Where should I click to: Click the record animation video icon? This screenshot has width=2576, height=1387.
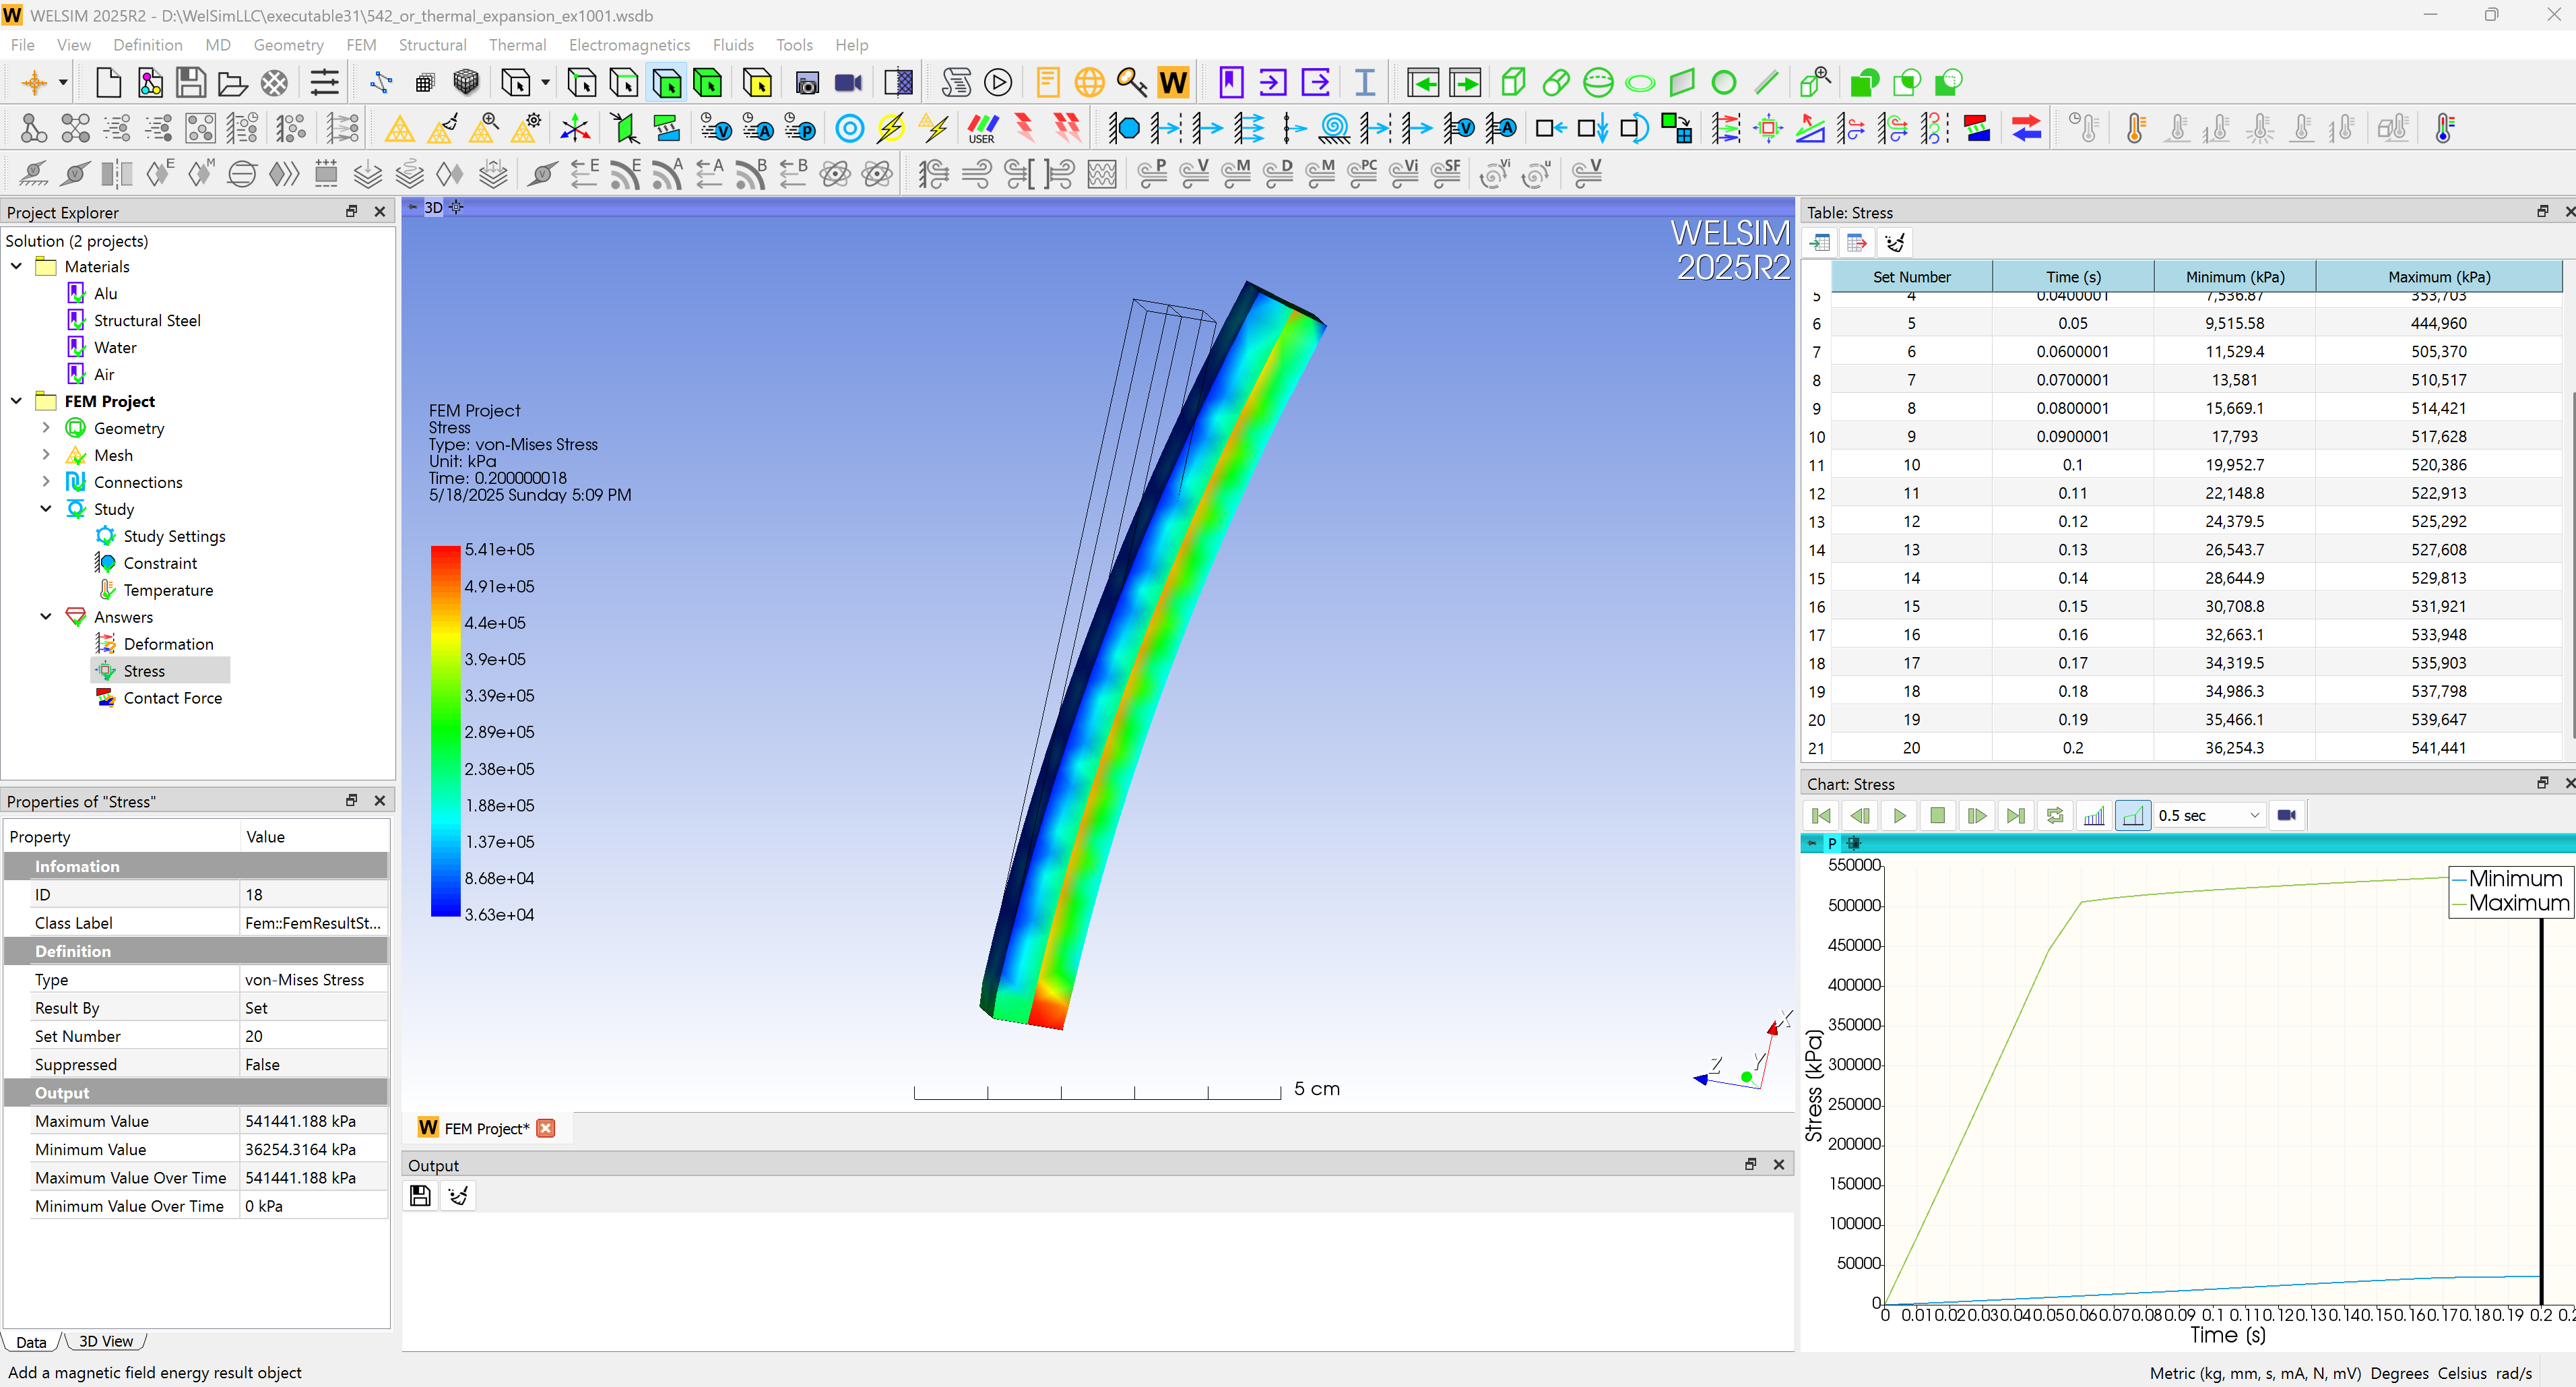pyautogui.click(x=848, y=82)
